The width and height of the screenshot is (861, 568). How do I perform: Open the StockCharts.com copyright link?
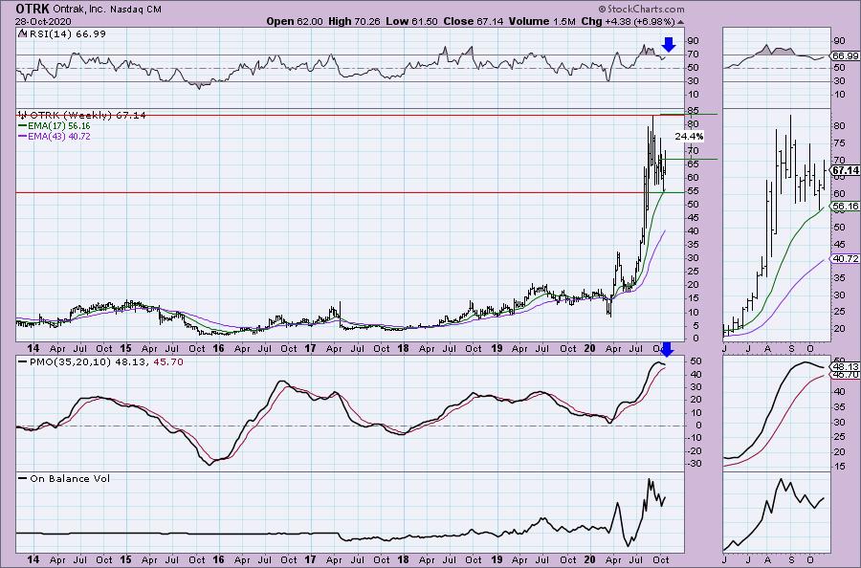point(641,9)
